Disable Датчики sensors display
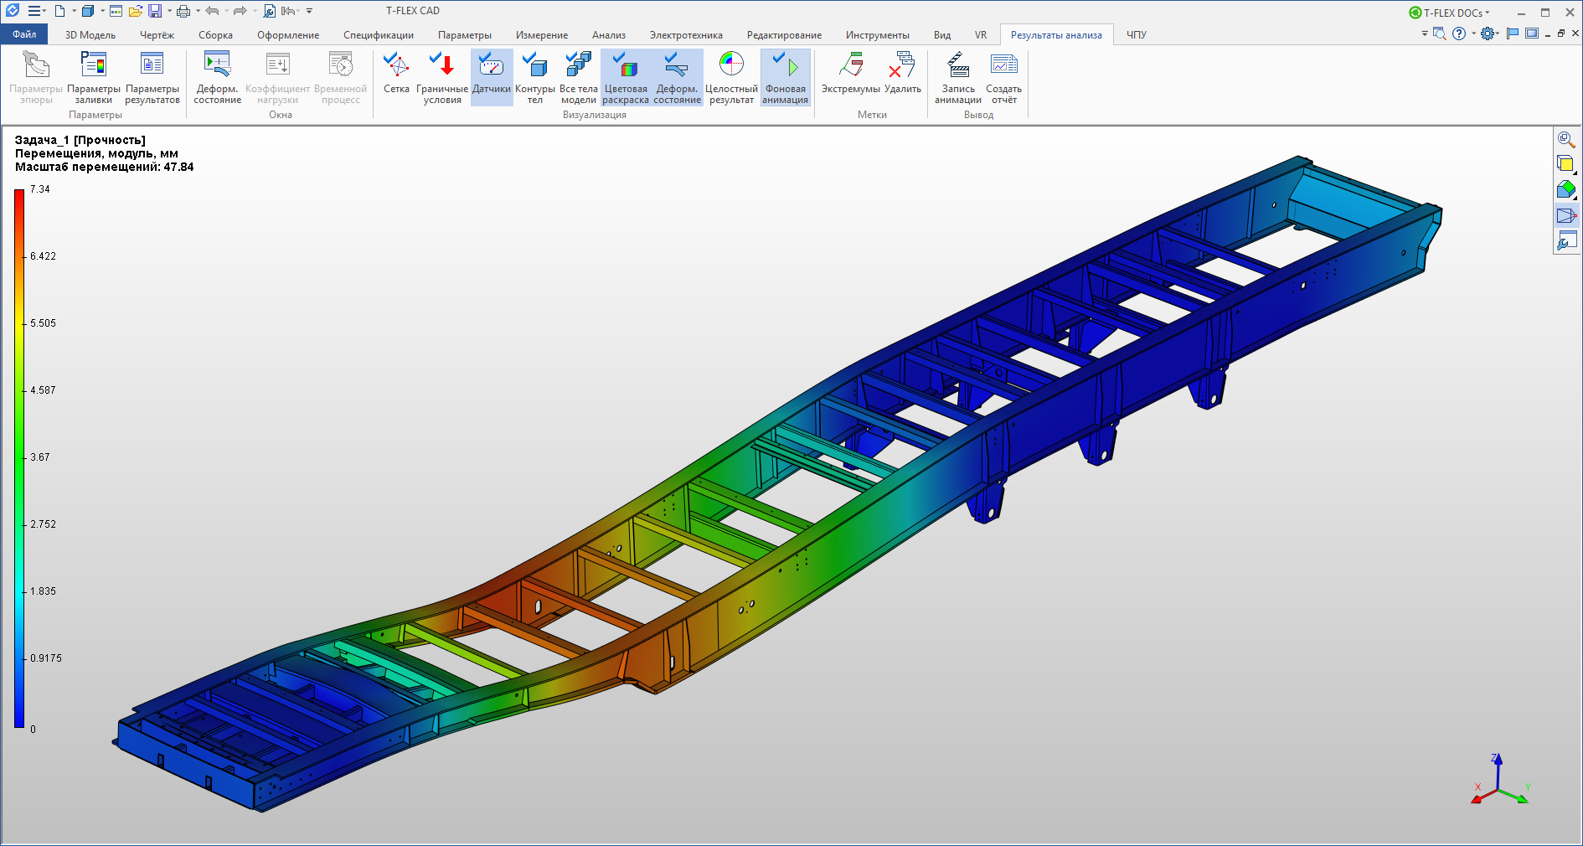1583x846 pixels. (492, 77)
